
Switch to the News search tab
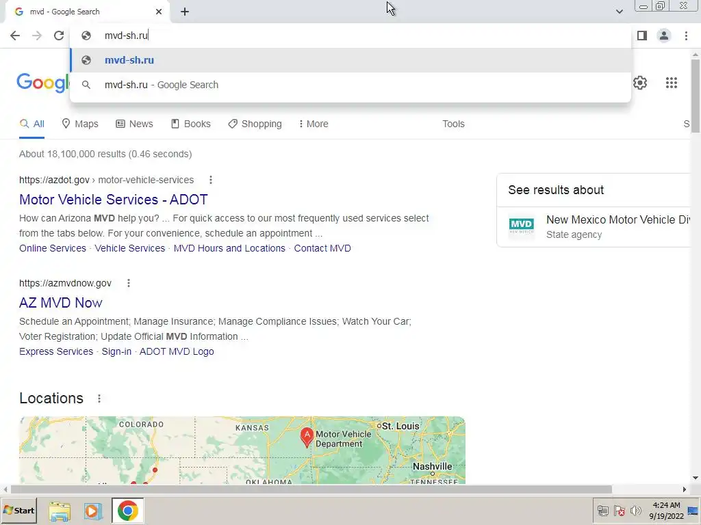(x=134, y=124)
